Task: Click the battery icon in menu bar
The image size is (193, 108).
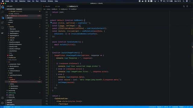Action: pos(171,1)
